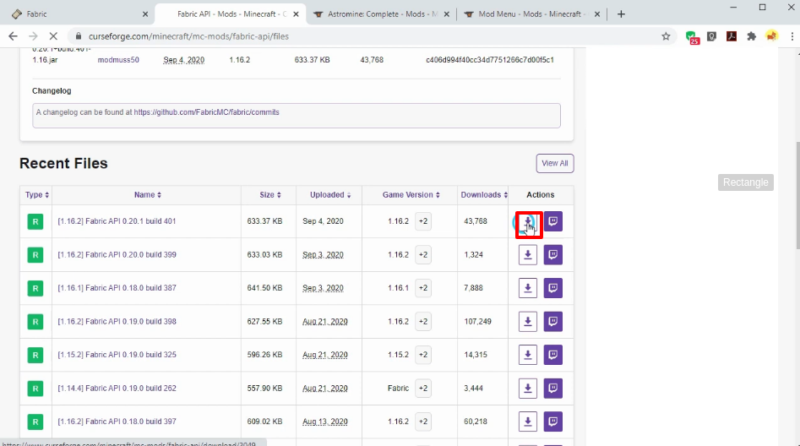Expand +2 versions for build 262
800x446 pixels.
click(423, 389)
